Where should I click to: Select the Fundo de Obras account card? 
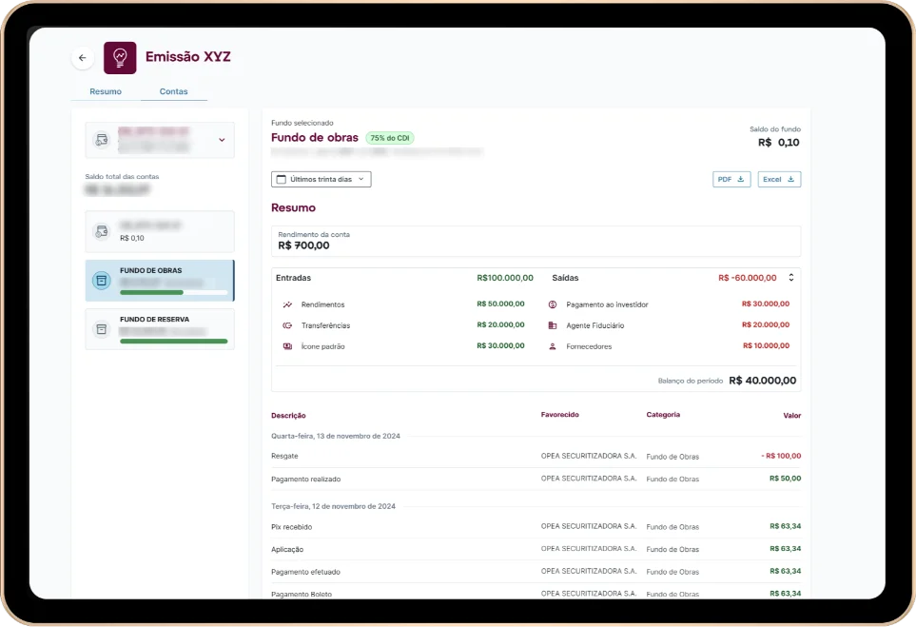pyautogui.click(x=160, y=281)
